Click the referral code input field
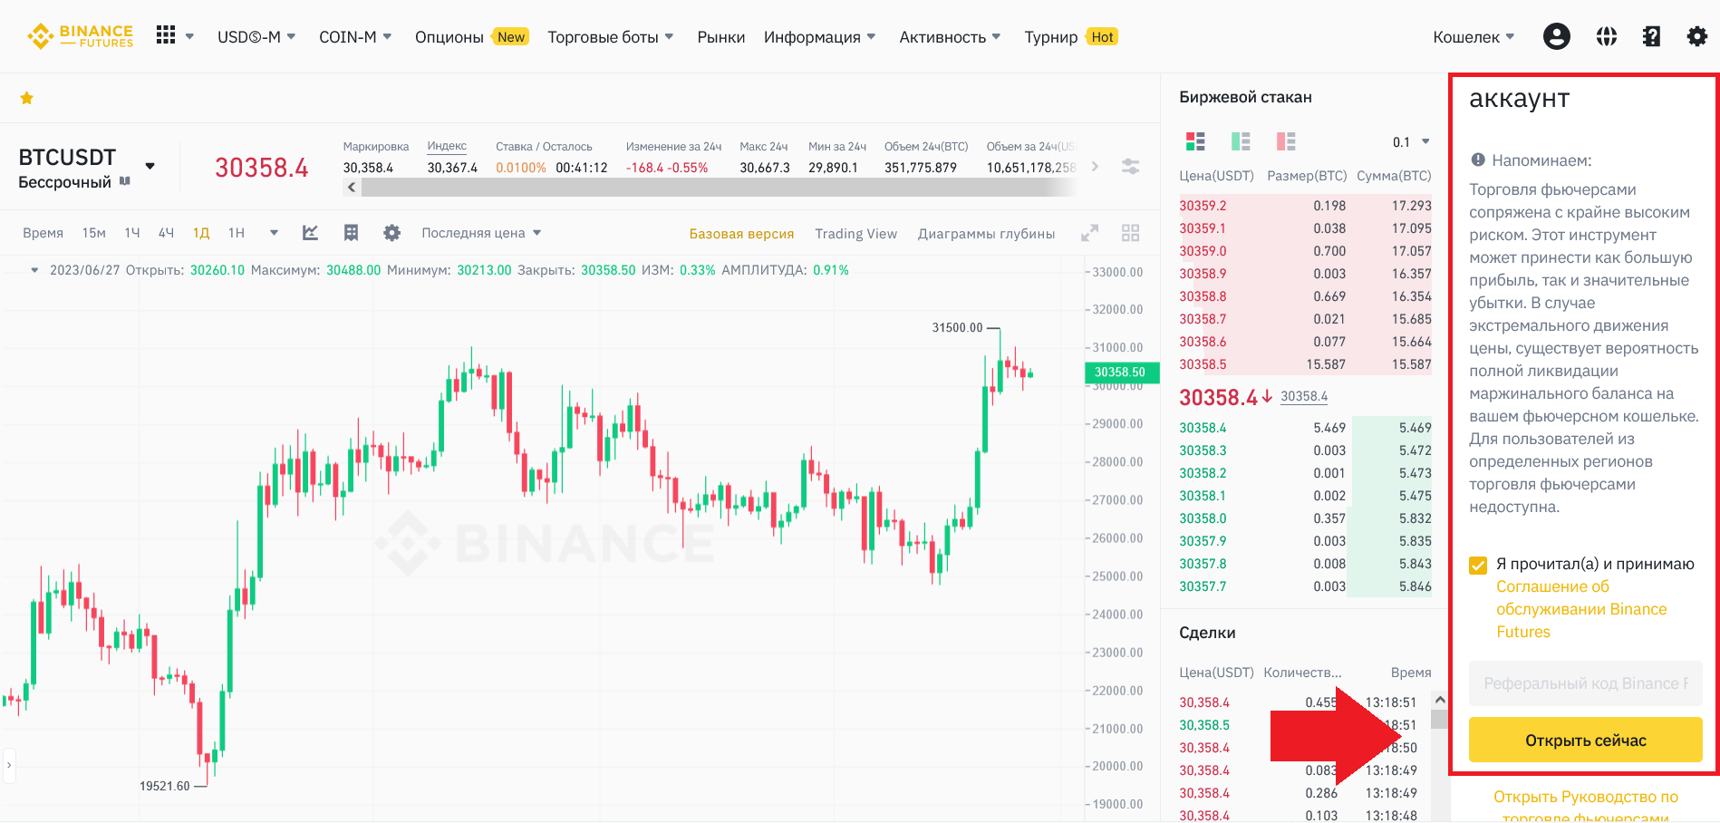Viewport: 1720px width, 823px height. click(x=1585, y=683)
